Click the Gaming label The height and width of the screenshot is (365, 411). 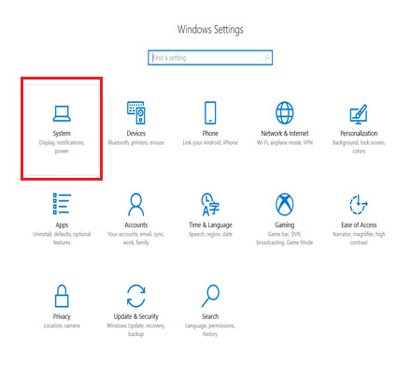[284, 225]
